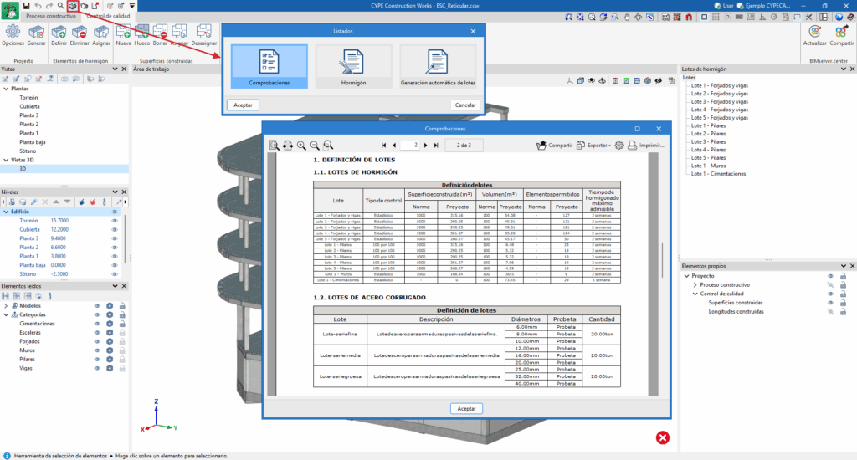Click the User account button in title bar
The height and width of the screenshot is (460, 857).
pyautogui.click(x=724, y=6)
